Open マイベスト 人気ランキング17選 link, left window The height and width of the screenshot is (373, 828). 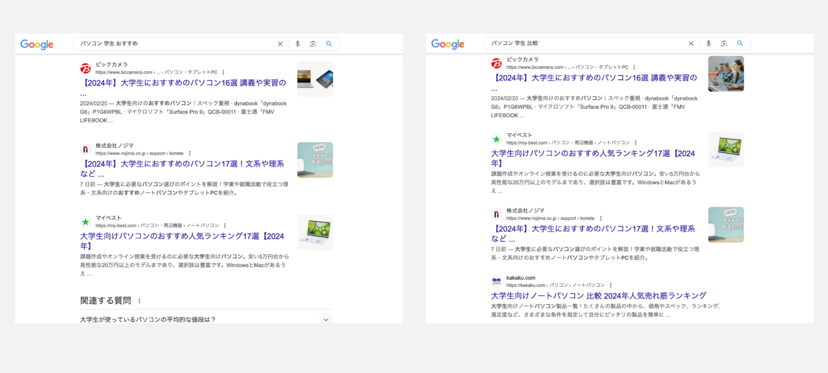pos(182,241)
